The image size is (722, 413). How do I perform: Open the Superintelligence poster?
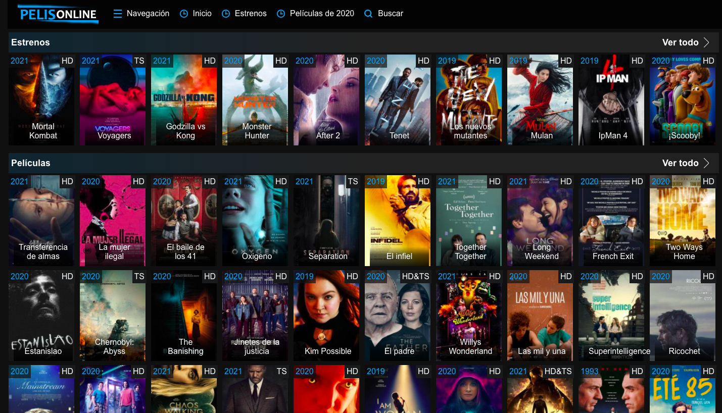click(611, 316)
